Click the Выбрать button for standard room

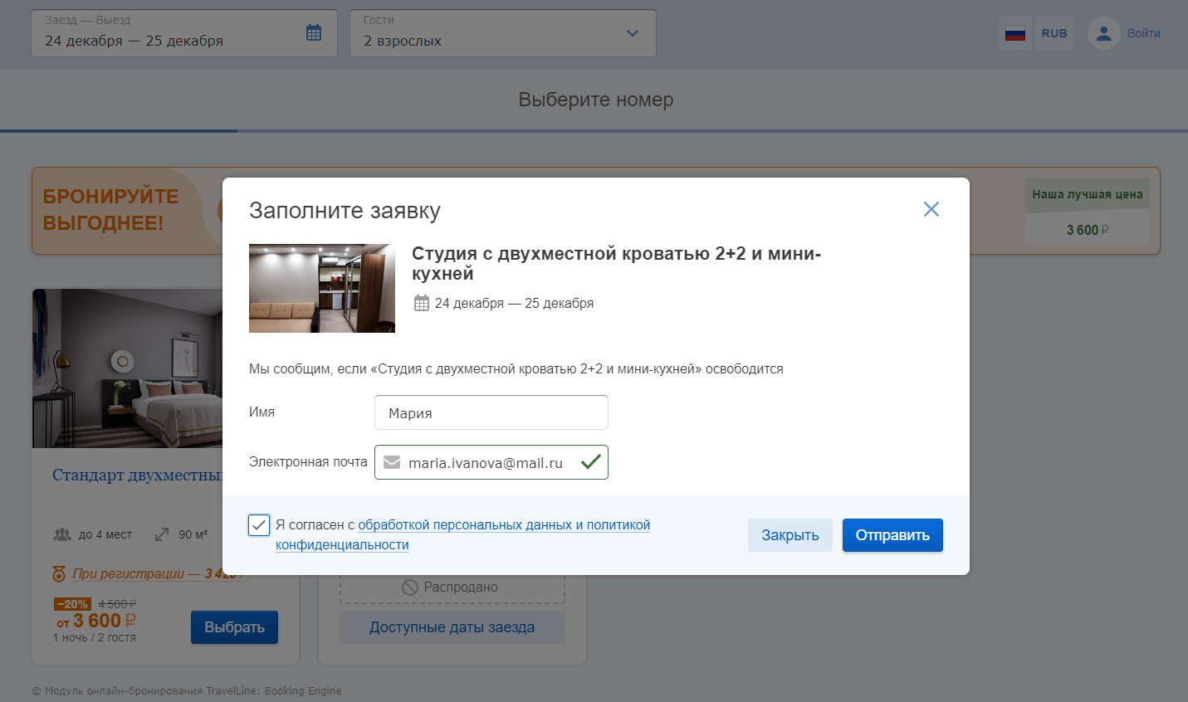234,627
